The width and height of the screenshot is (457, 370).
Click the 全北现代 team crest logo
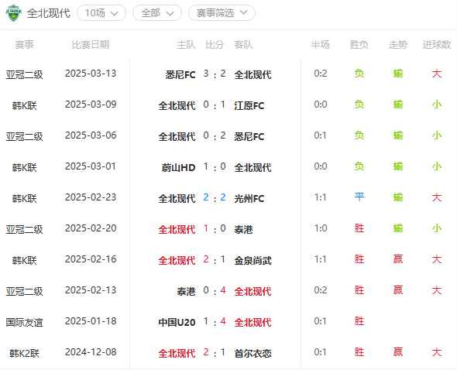(13, 13)
